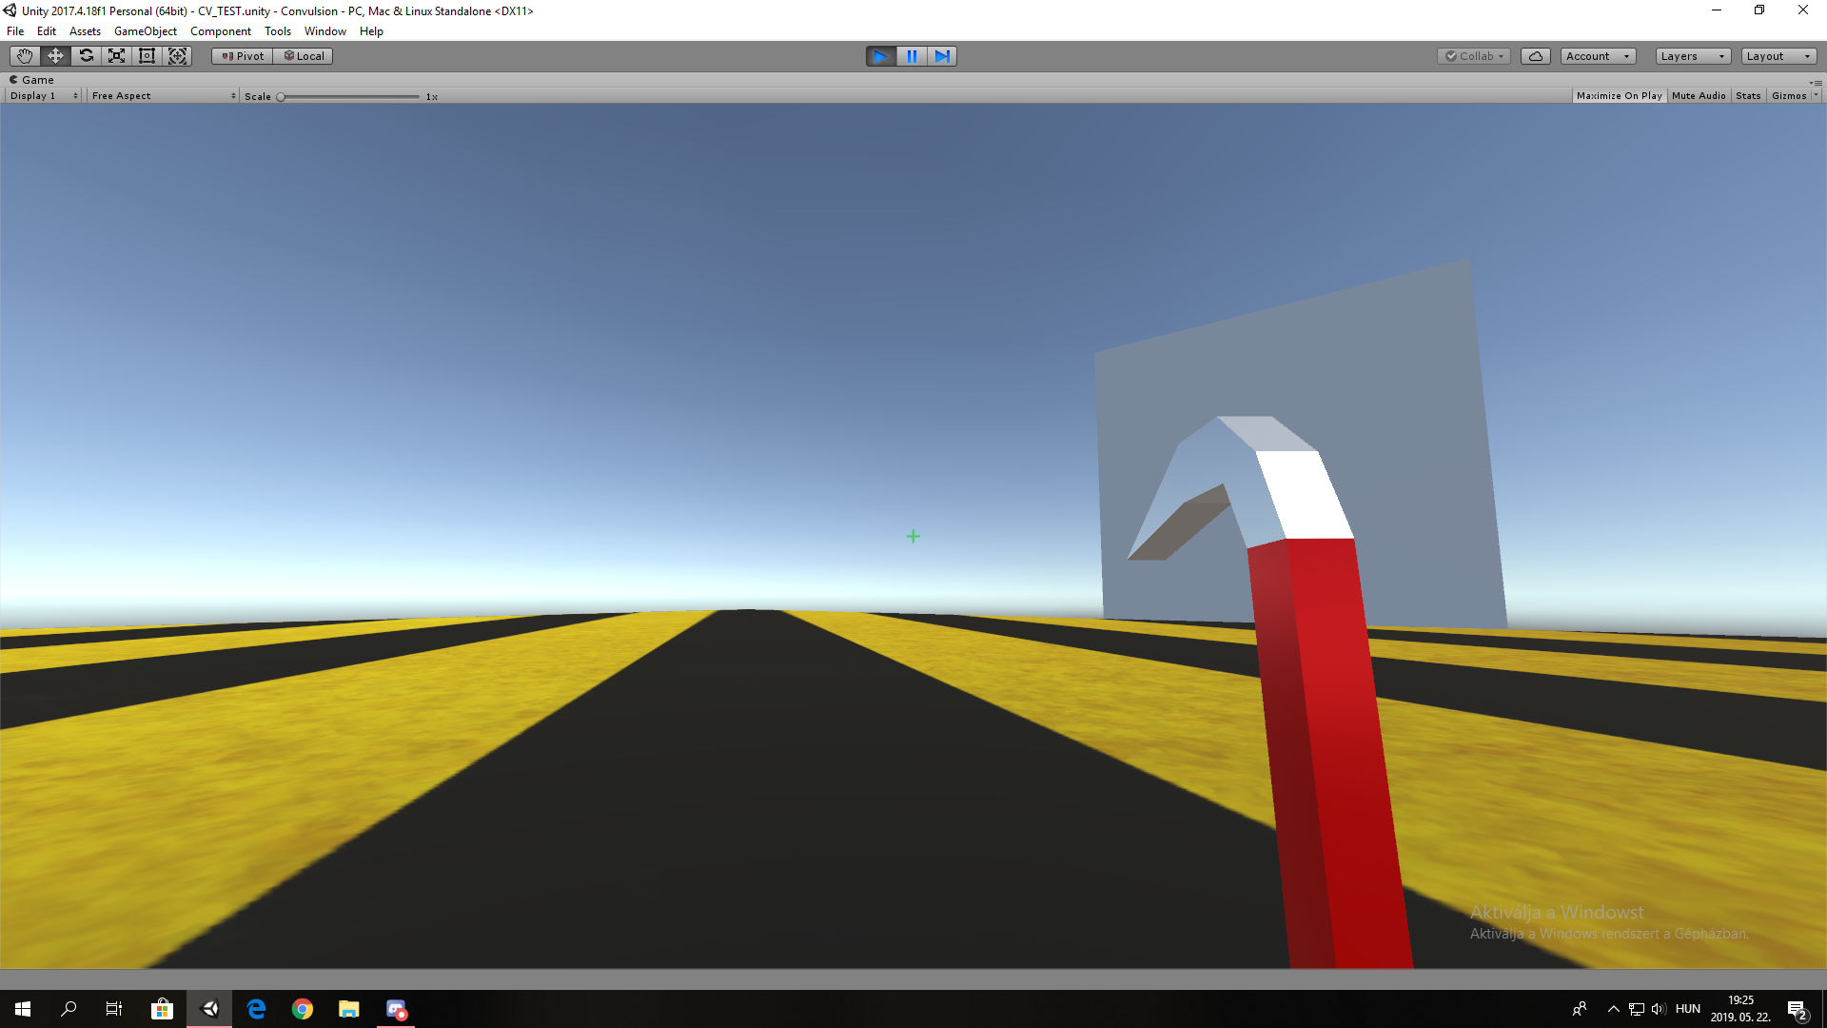Select the Move tool
The width and height of the screenshot is (1827, 1028).
tap(55, 56)
